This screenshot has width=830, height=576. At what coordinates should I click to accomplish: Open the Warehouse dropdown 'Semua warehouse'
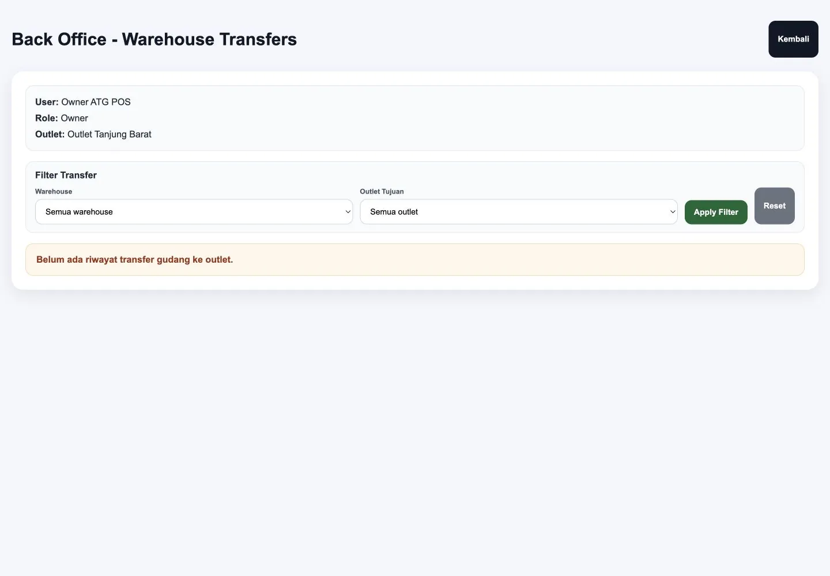(x=194, y=212)
